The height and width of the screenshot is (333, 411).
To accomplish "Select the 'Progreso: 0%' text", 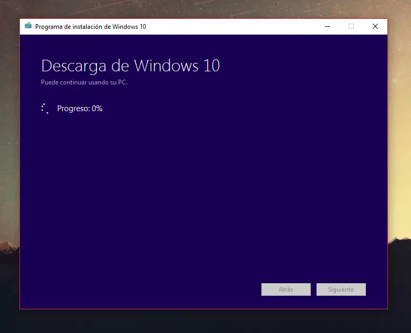I will [80, 109].
